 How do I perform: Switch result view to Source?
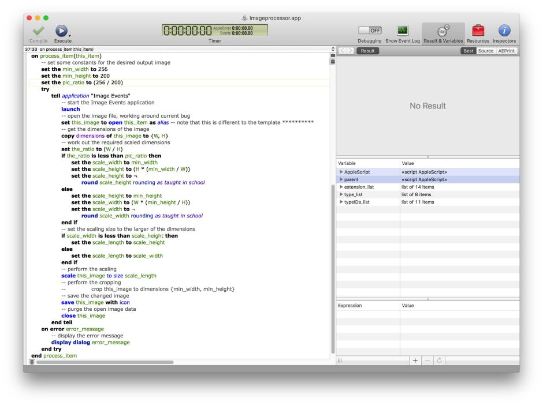[x=486, y=51]
